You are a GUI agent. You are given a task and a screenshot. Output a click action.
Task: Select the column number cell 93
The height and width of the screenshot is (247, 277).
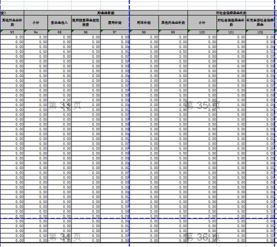[12, 32]
